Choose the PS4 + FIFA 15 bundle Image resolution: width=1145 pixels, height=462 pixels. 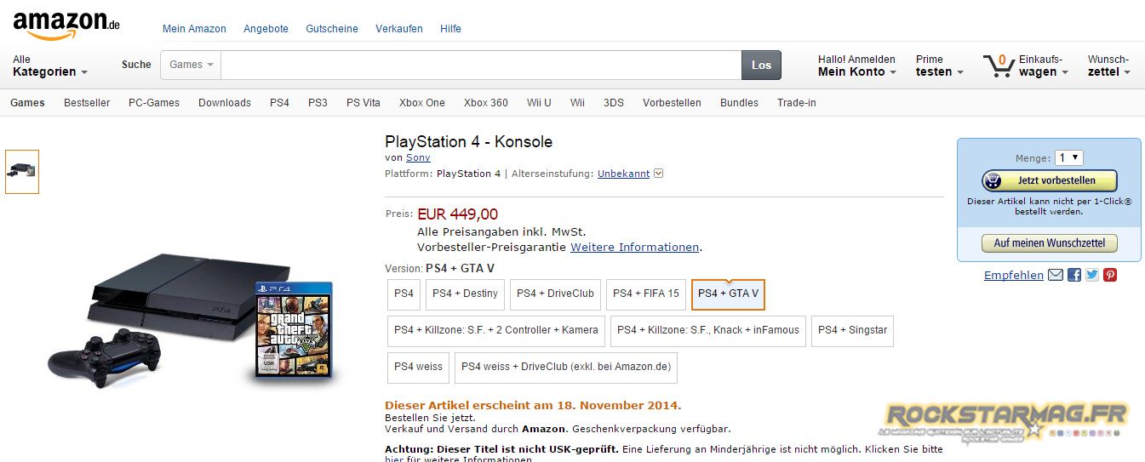(x=646, y=294)
